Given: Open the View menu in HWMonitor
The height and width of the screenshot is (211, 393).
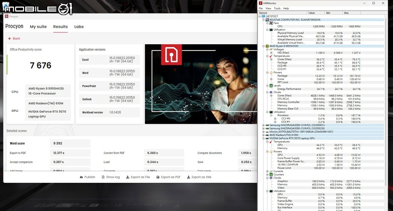Looking at the screenshot, I should point(268,8).
